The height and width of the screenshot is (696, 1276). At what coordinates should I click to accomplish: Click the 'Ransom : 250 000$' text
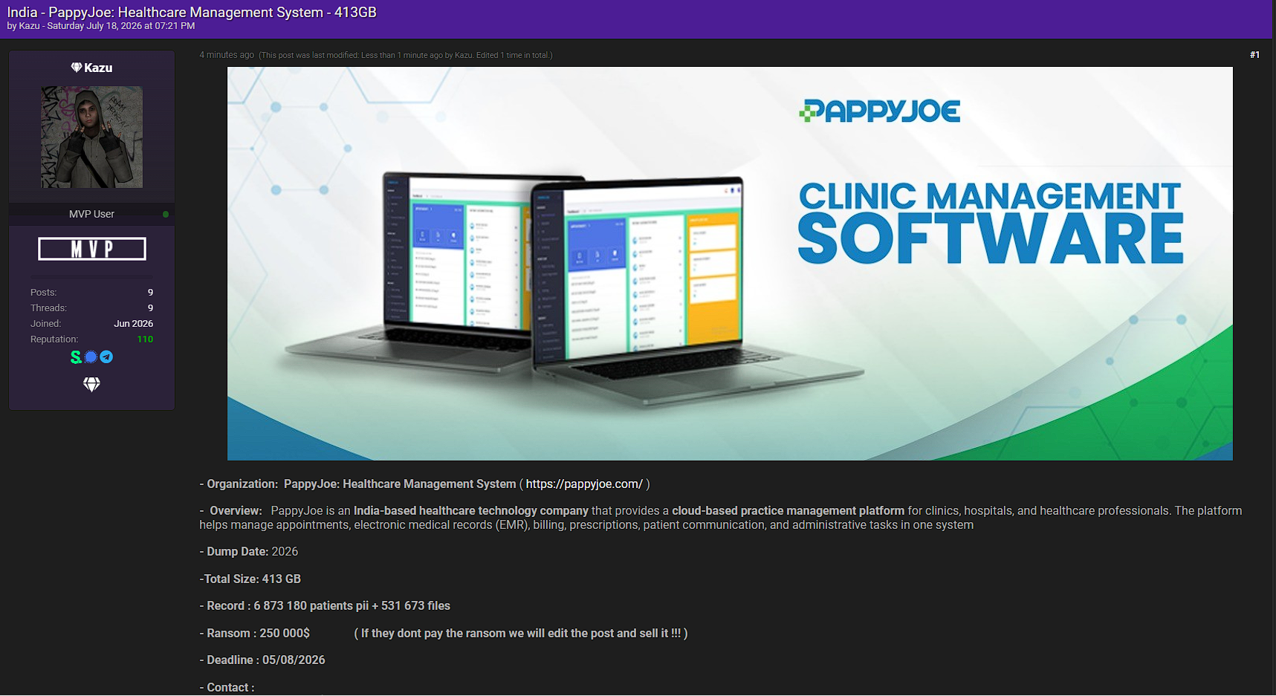pos(254,634)
